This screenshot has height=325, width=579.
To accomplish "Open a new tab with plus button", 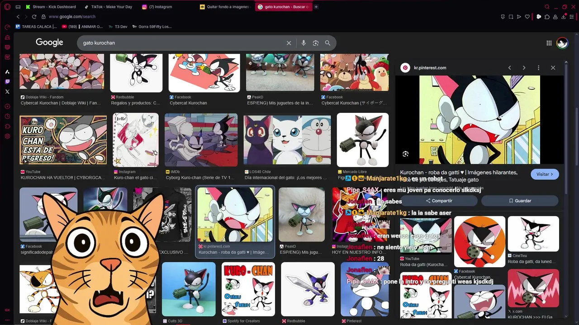I will [316, 7].
